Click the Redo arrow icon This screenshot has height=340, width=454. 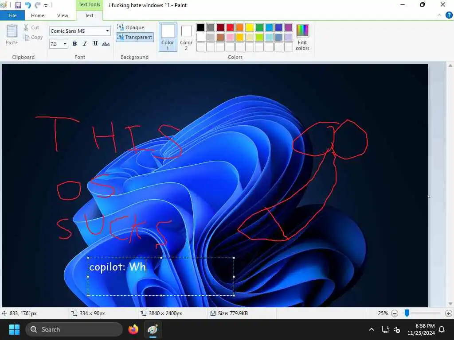point(37,5)
